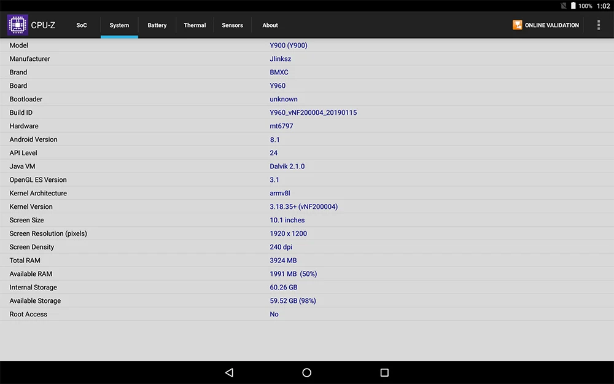Viewport: 614px width, 384px height.
Task: Click the unknown bootloader value
Action: (x=284, y=99)
